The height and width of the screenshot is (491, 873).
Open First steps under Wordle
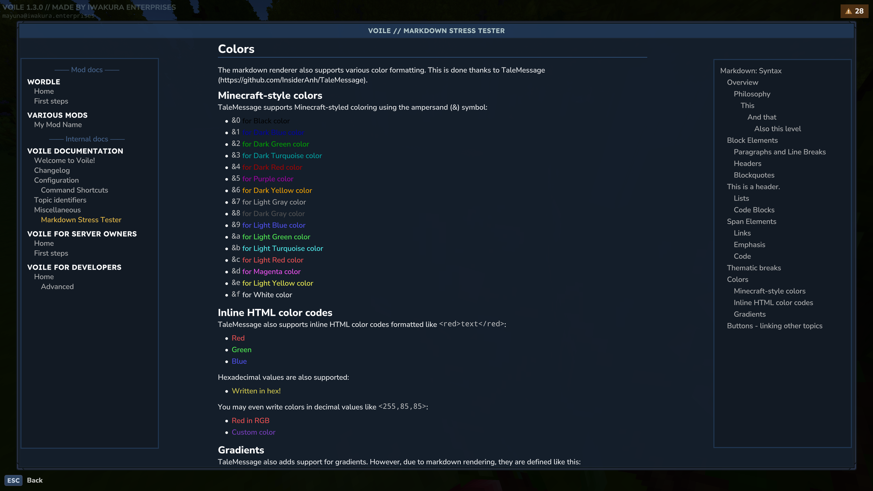[x=51, y=101]
